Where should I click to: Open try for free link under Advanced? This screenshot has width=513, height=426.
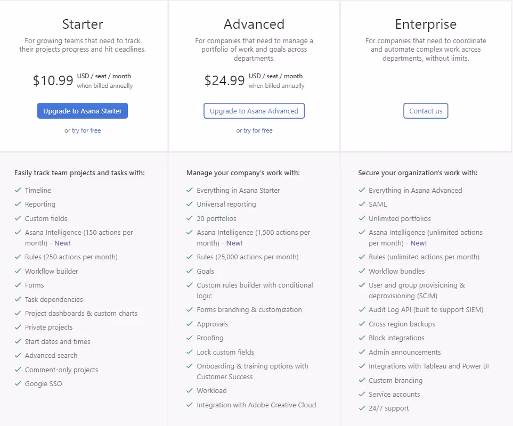[258, 130]
